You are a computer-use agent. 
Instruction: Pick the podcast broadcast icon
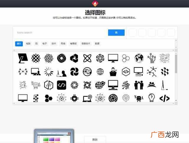[126, 98]
